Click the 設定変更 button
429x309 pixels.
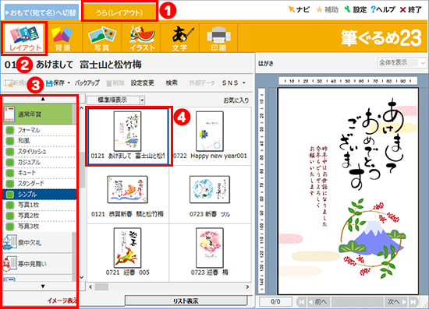coord(143,83)
